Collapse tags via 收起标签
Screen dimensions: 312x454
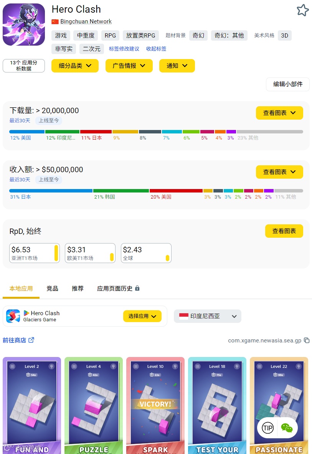point(156,49)
